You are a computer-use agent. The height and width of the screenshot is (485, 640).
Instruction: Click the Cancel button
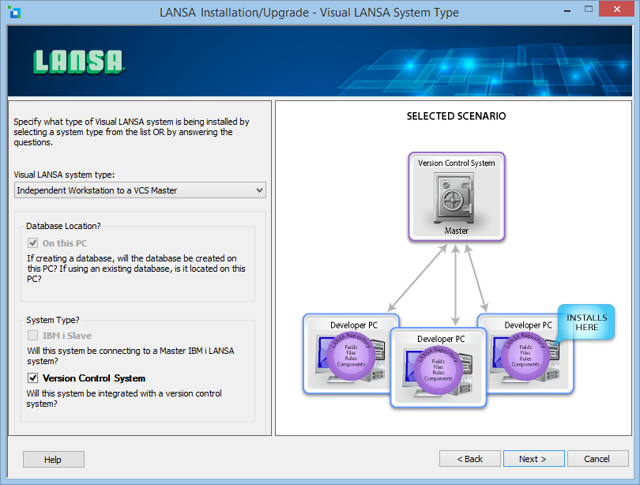point(597,459)
